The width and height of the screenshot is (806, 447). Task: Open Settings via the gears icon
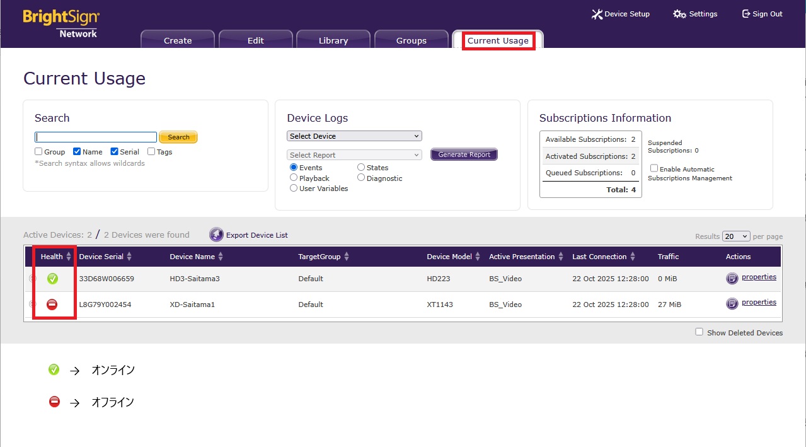[679, 14]
